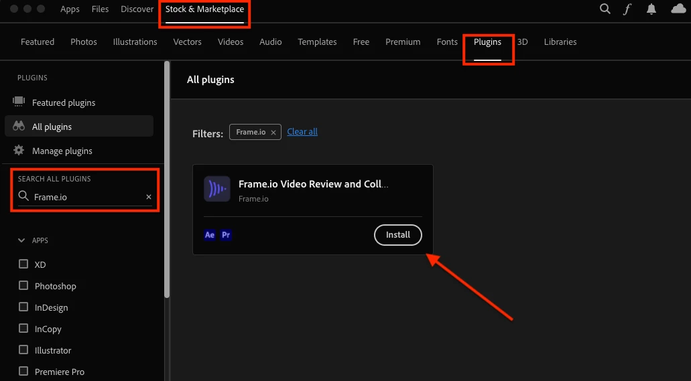The width and height of the screenshot is (691, 381).
Task: Go to Videos category
Action: 231,42
